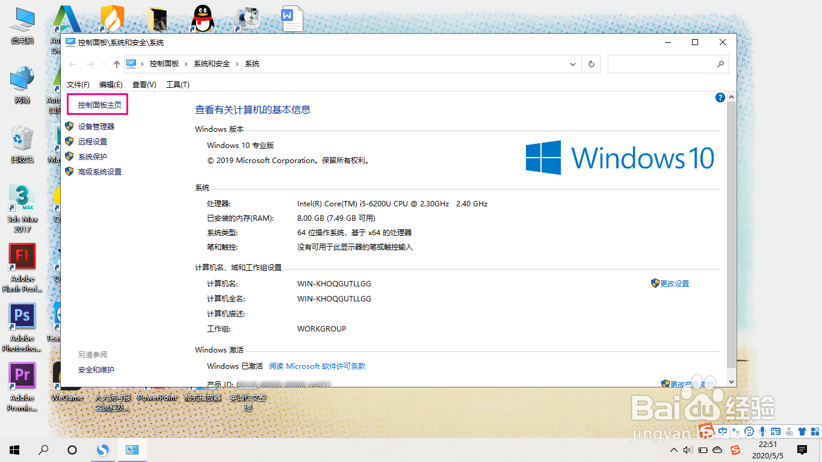822x462 pixels.
Task: Click Control Panel taskbar button
Action: coord(132,449)
